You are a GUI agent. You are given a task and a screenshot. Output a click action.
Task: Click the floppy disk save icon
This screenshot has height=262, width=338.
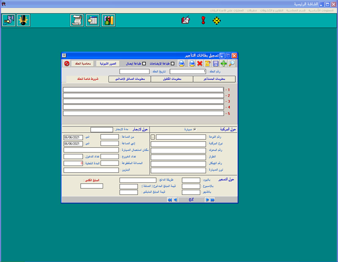(x=215, y=64)
